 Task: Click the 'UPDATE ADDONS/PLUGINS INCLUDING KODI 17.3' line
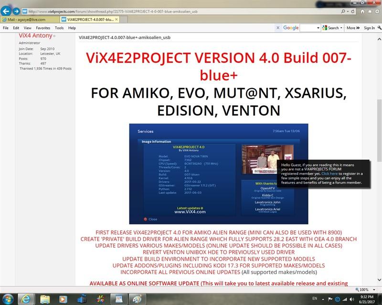pyautogui.click(x=219, y=265)
